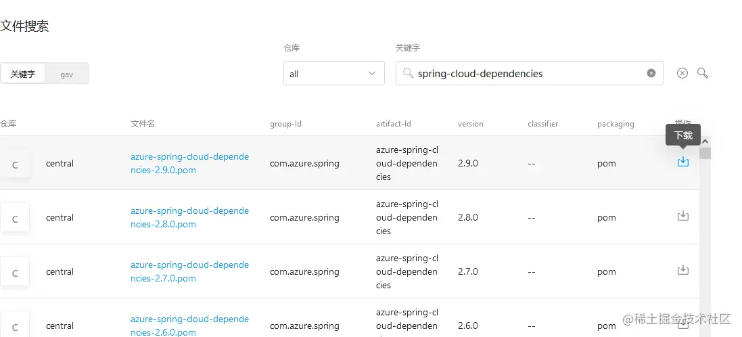Click central in the 2.7.0 row
Screen dimensions: 742x337
(x=60, y=271)
